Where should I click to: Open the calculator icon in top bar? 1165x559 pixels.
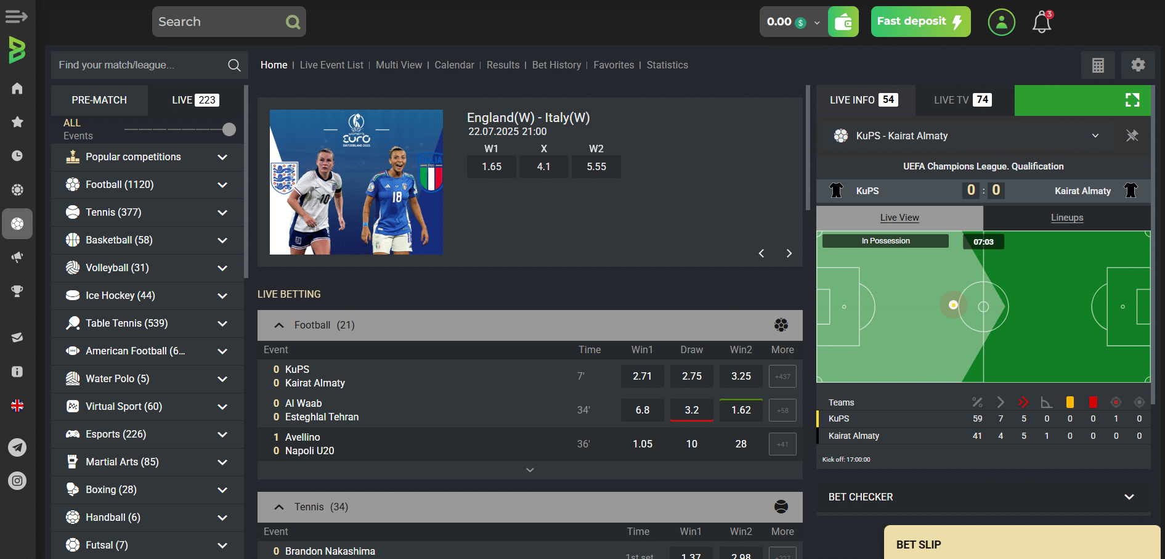1098,65
